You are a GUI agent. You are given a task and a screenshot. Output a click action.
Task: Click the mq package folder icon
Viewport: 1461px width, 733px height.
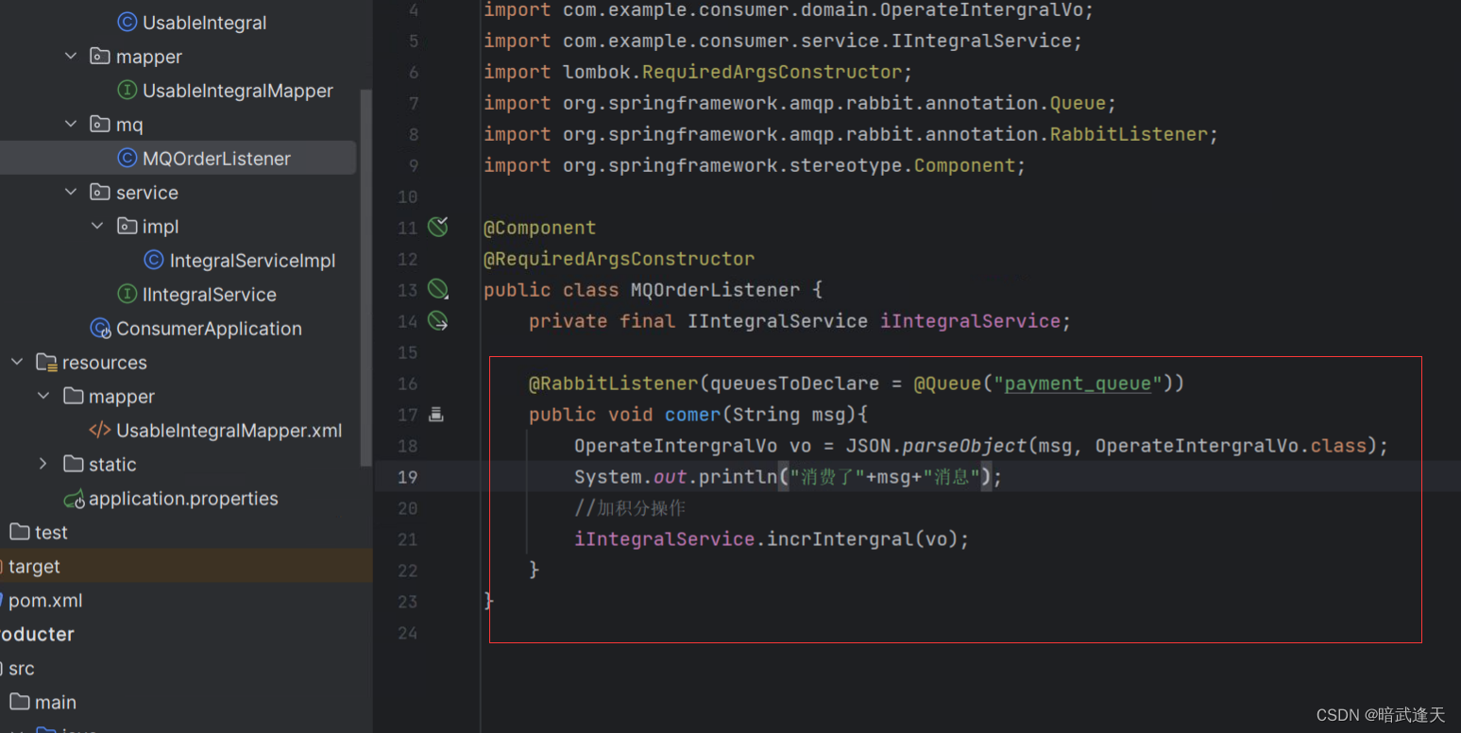click(99, 125)
